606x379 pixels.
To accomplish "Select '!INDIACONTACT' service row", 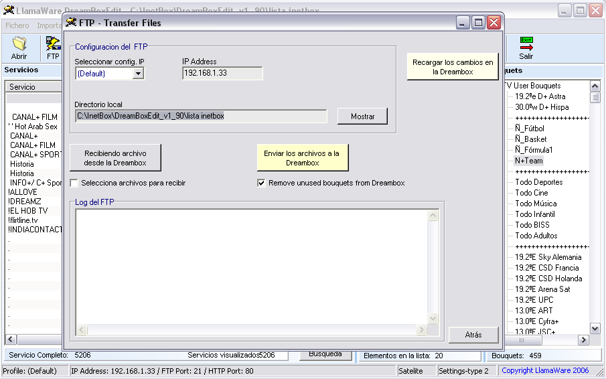I will [x=34, y=230].
